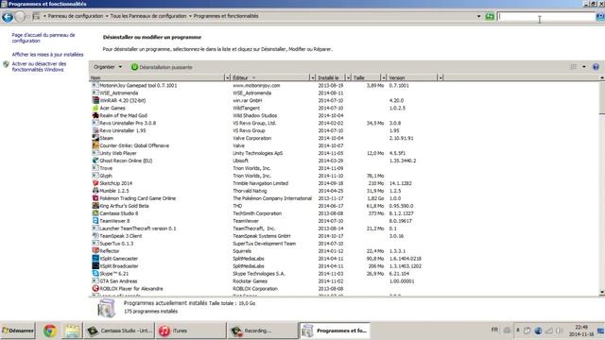The height and width of the screenshot is (340, 605).
Task: Sort by the Installé le column header
Action: click(331, 77)
